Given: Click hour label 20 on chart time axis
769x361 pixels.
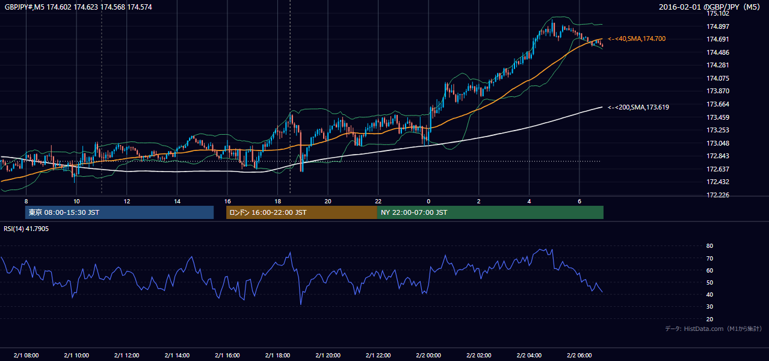Looking at the screenshot, I should tap(328, 201).
